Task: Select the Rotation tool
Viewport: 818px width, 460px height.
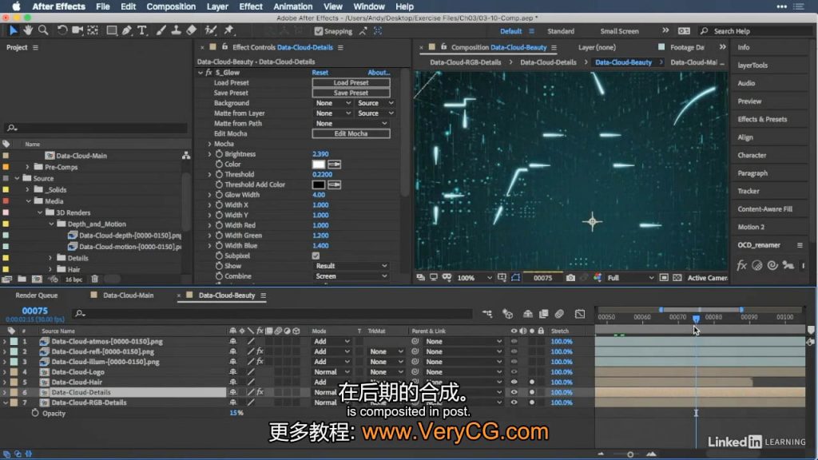Action: (62, 30)
